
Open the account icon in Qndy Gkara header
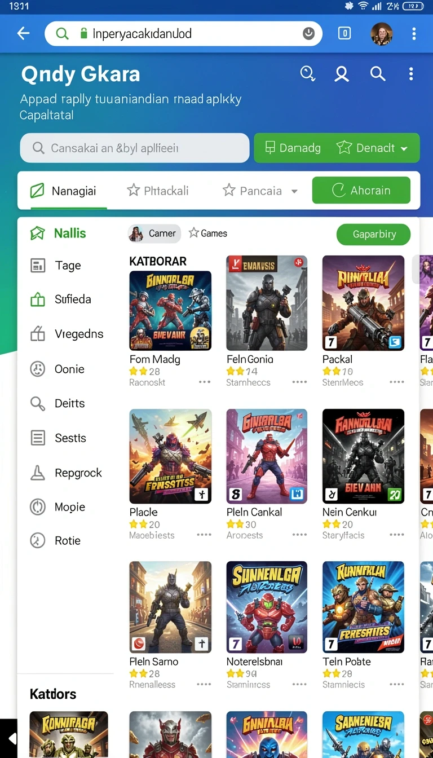[342, 74]
